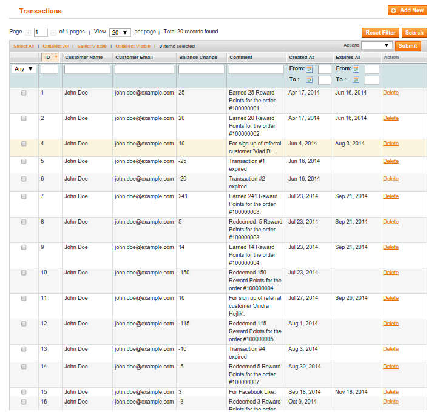Open Expires At From date calendar icon
This screenshot has height=412, width=440.
pos(356,69)
